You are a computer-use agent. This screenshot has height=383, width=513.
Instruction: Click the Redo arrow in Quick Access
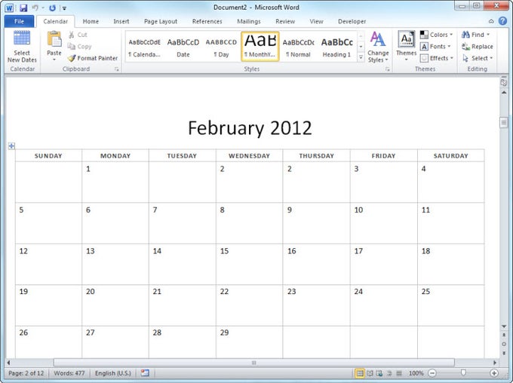[x=52, y=8]
